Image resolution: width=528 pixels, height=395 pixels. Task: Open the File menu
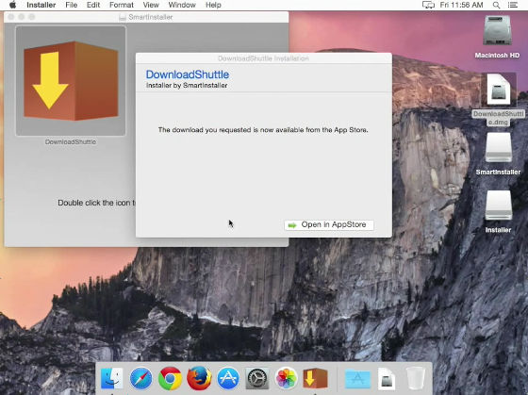click(x=72, y=5)
